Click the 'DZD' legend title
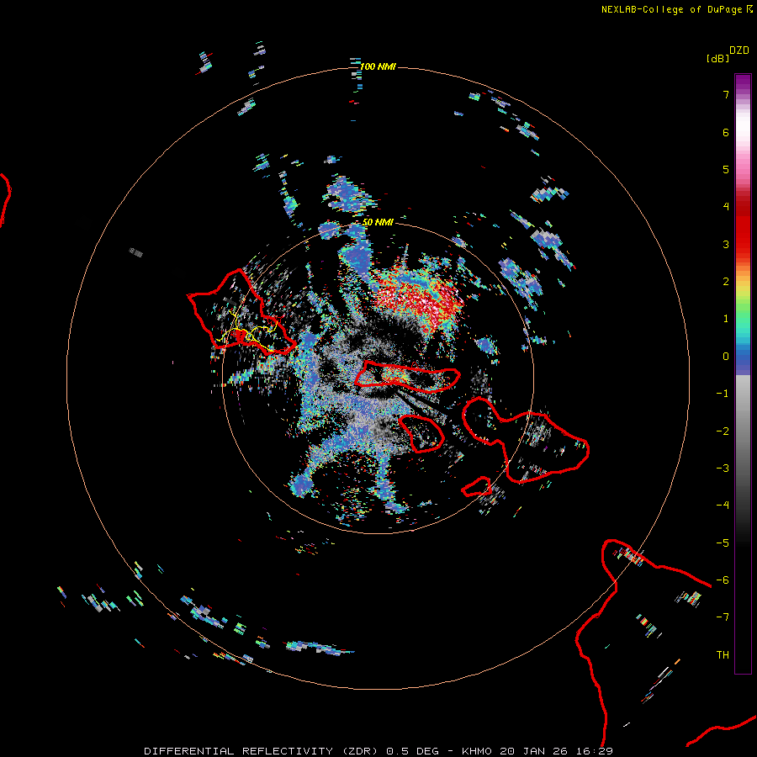 tap(739, 50)
